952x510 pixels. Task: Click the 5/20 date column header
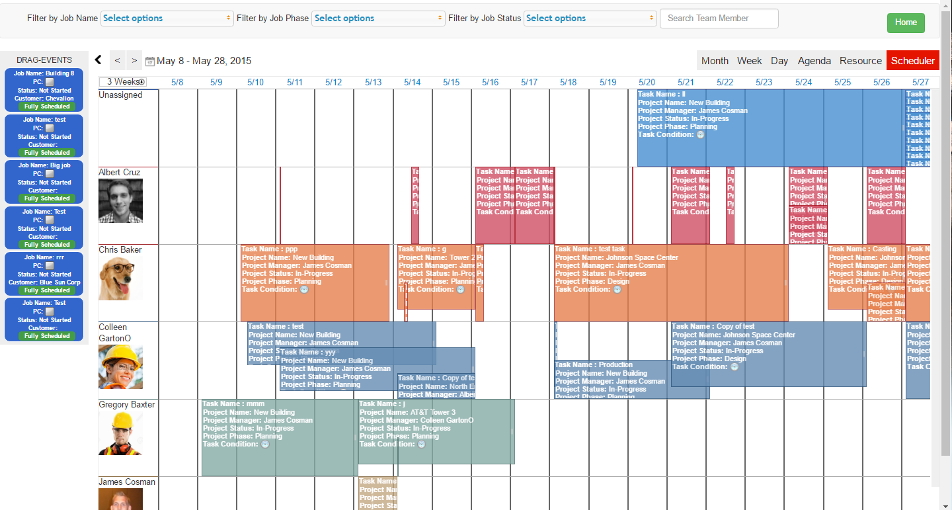[x=647, y=82]
